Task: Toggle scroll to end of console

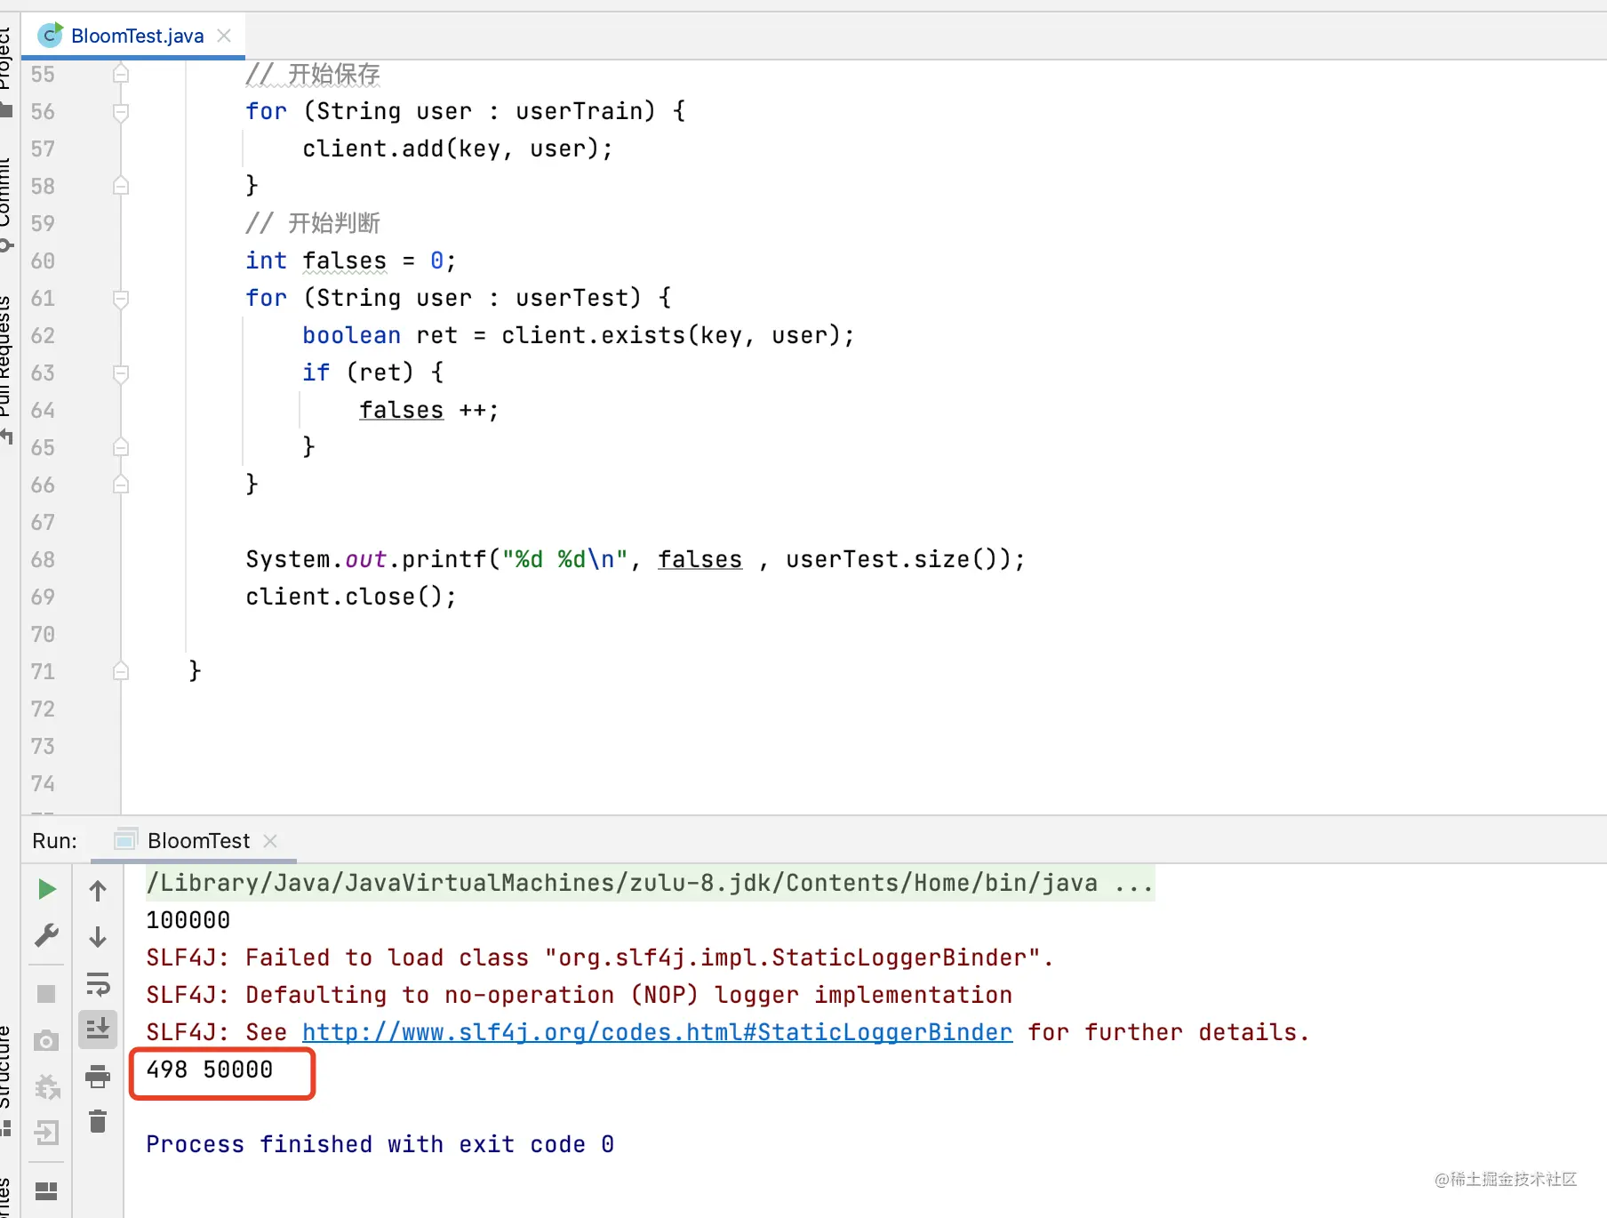Action: coord(98,1029)
